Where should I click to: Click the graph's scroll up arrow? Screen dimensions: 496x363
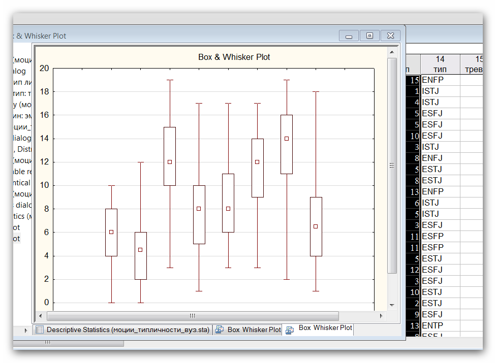[x=392, y=52]
